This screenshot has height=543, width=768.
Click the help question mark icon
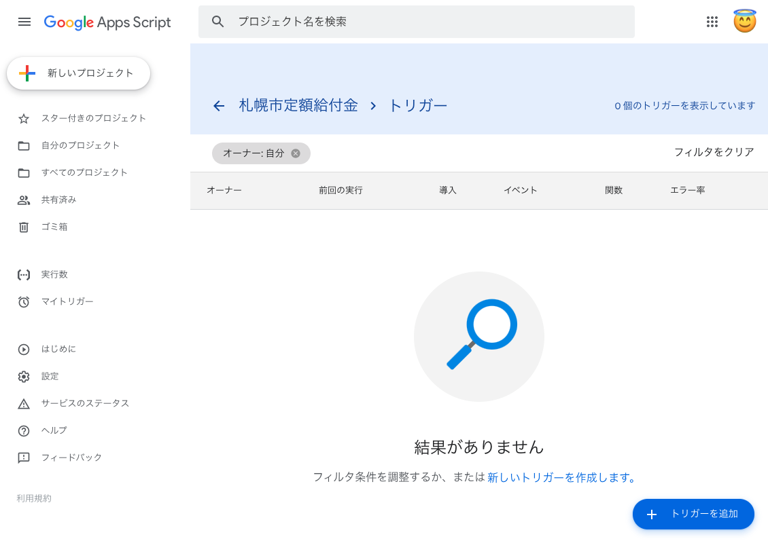point(24,431)
